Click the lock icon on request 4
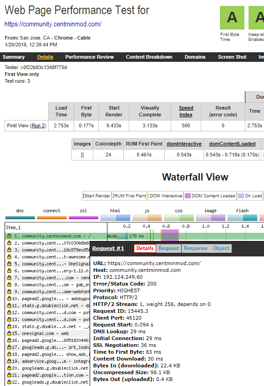Viewport: 264px width, 386px height. click(x=9, y=257)
